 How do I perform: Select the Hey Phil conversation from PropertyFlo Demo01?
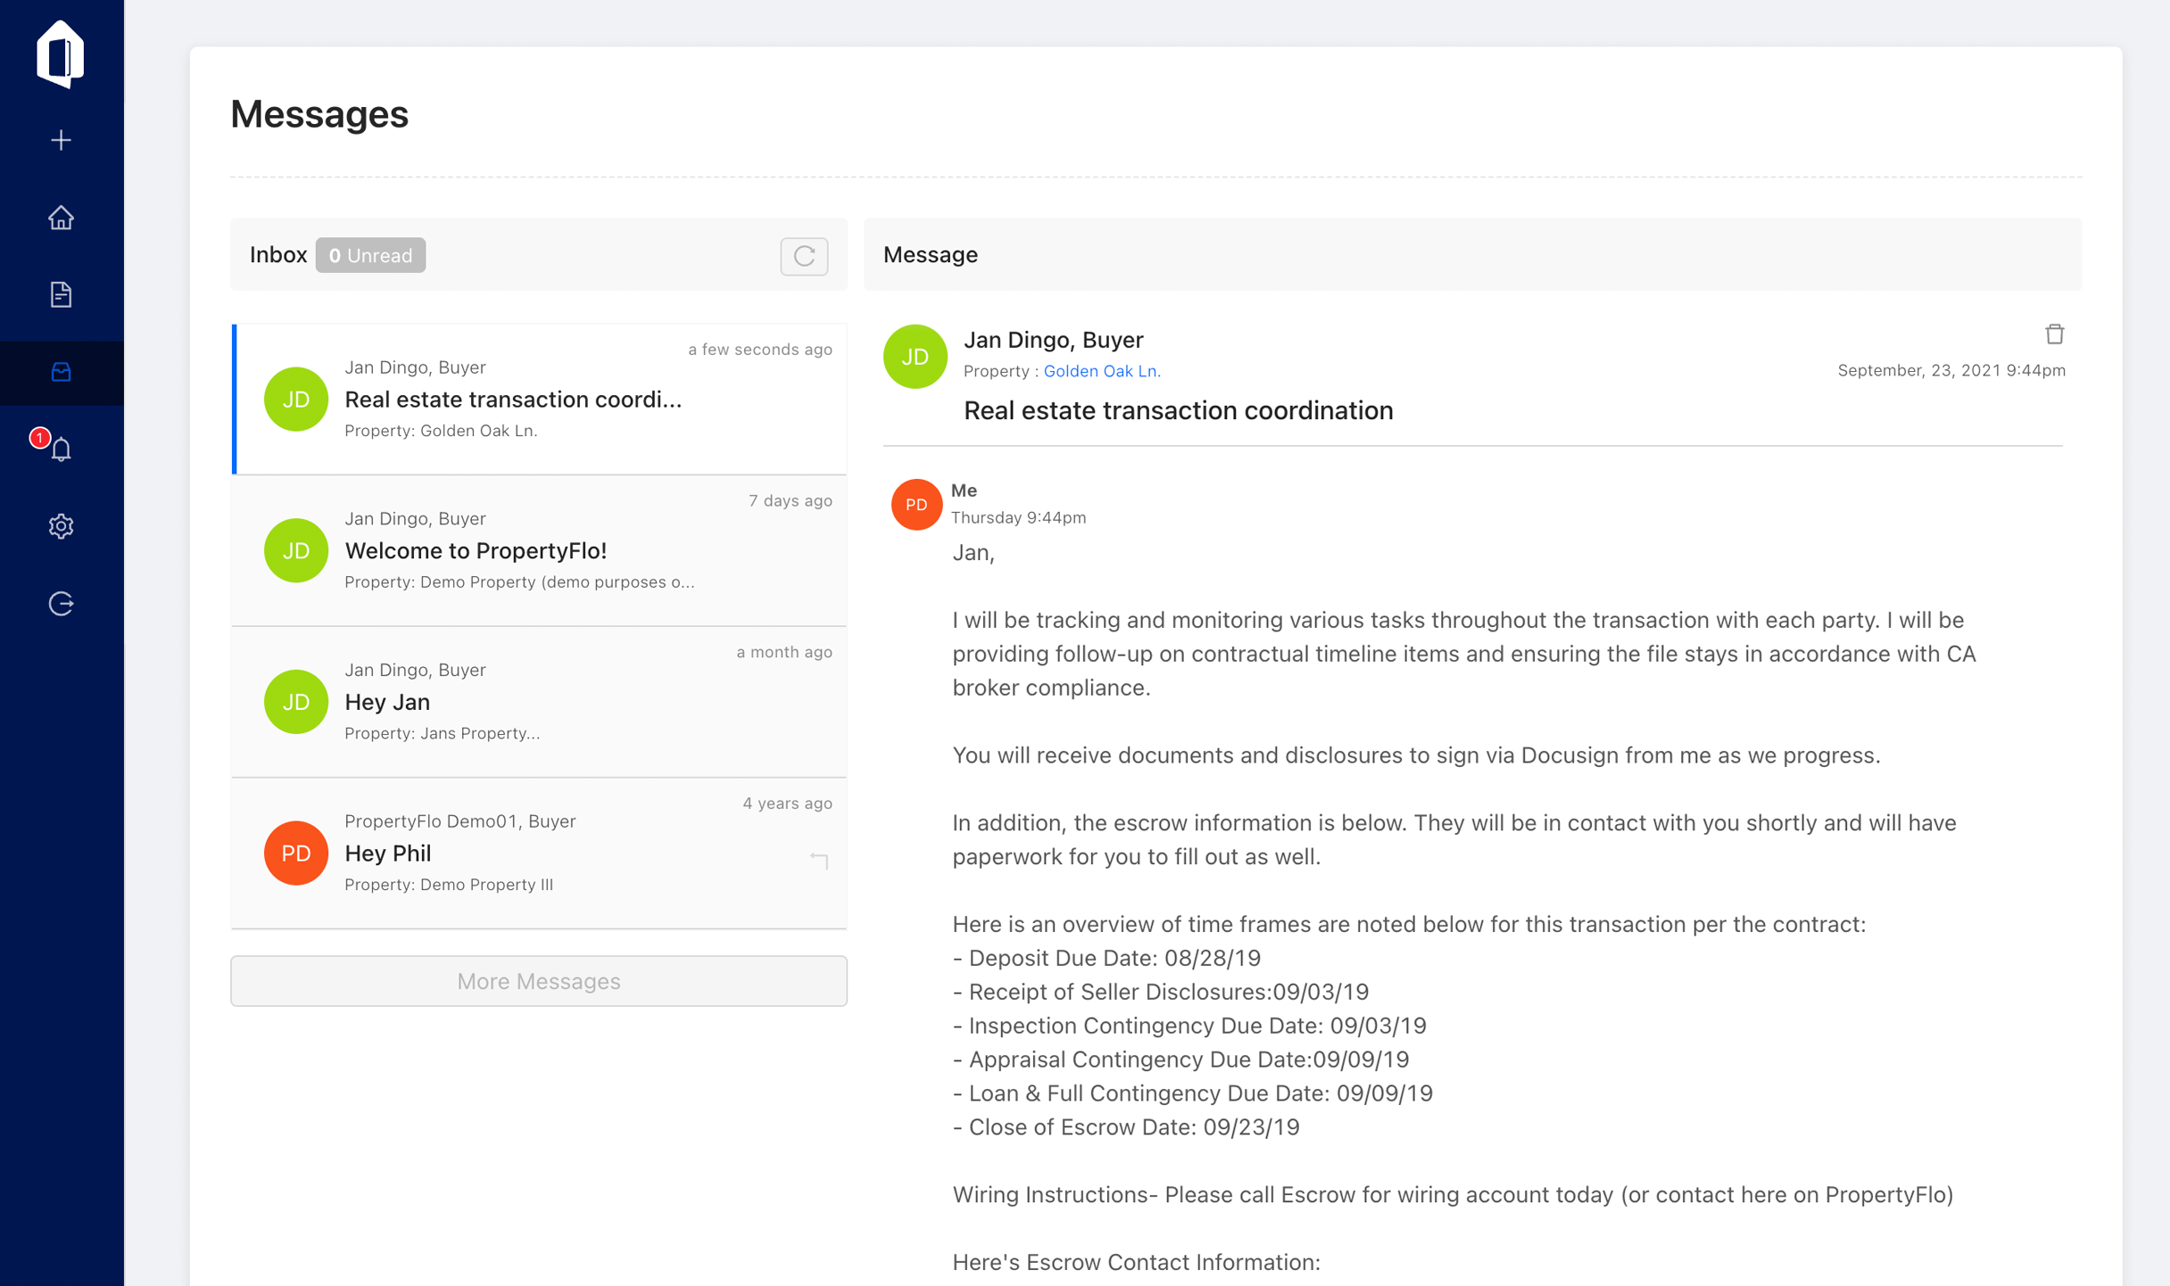click(539, 853)
